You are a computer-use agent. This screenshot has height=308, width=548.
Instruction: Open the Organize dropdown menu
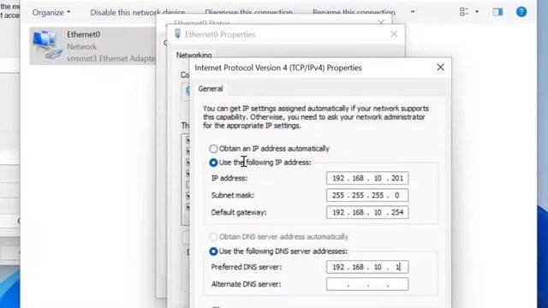(x=51, y=12)
